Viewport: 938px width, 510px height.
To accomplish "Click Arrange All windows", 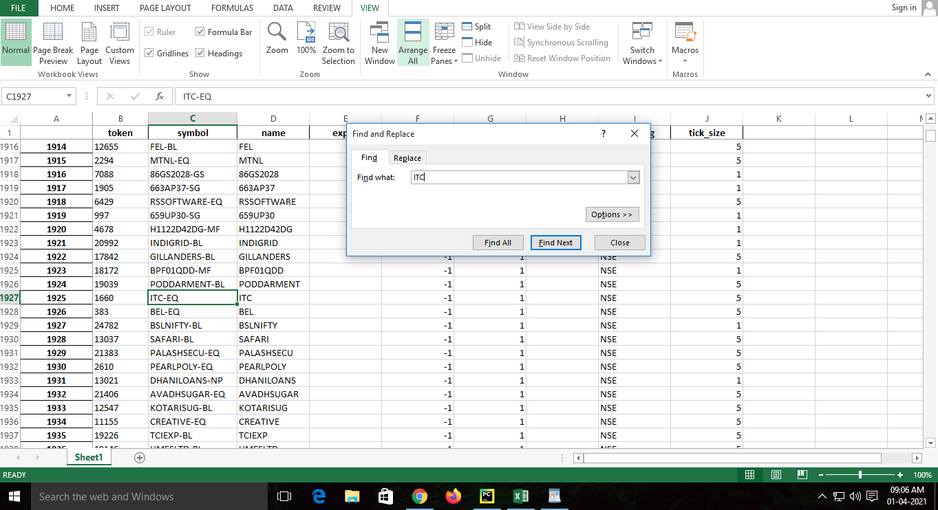I will (x=413, y=42).
